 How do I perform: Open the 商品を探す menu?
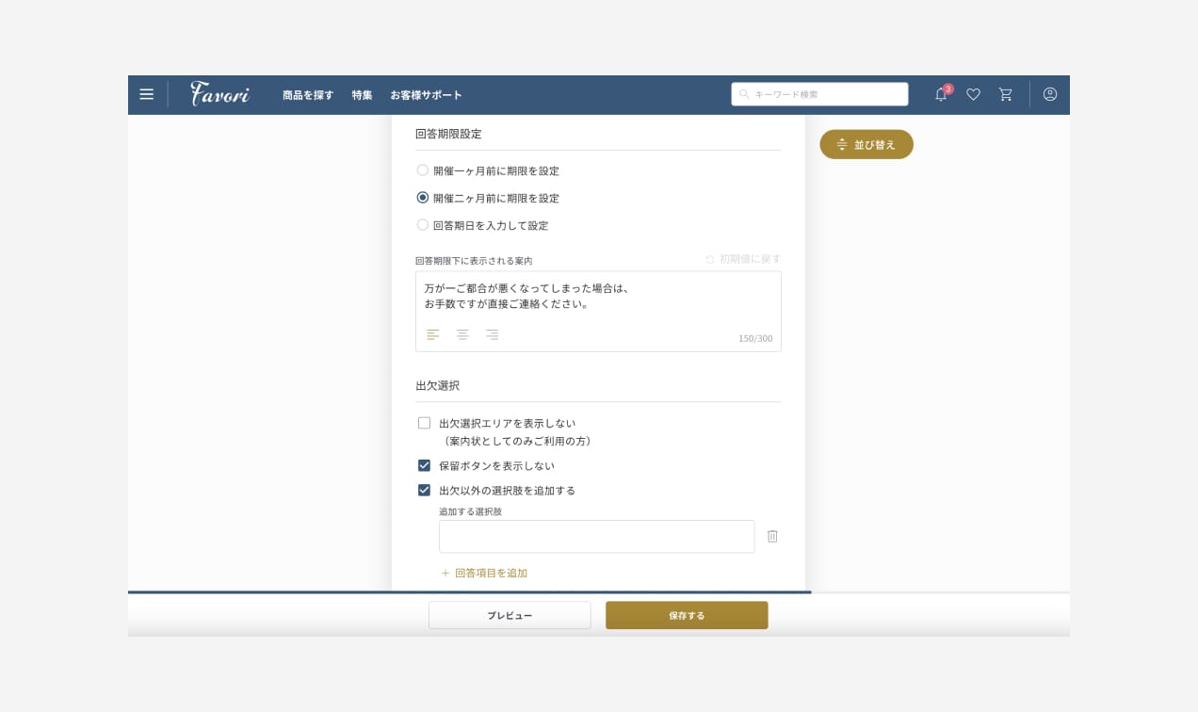(308, 95)
